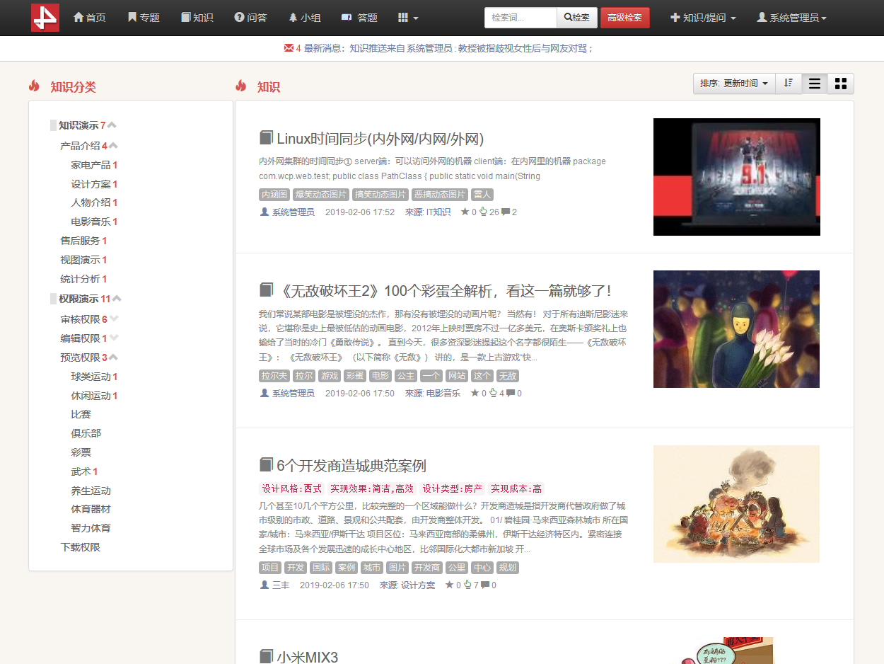
Task: Click the user icon beside 三丰
Action: coord(264,585)
